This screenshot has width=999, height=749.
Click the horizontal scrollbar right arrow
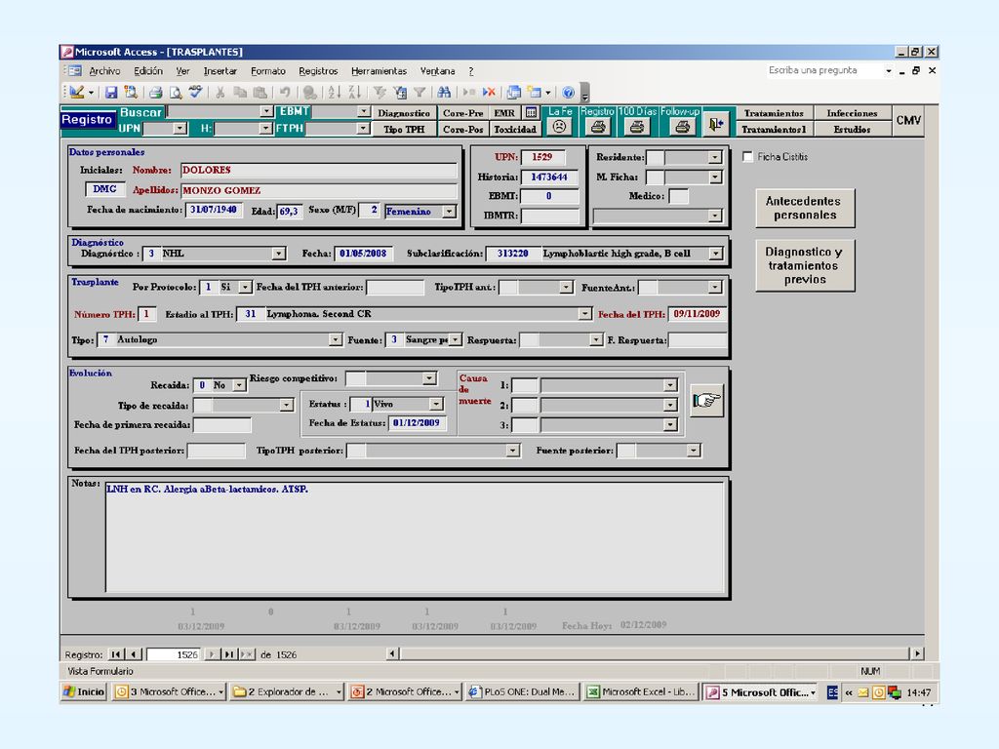917,653
